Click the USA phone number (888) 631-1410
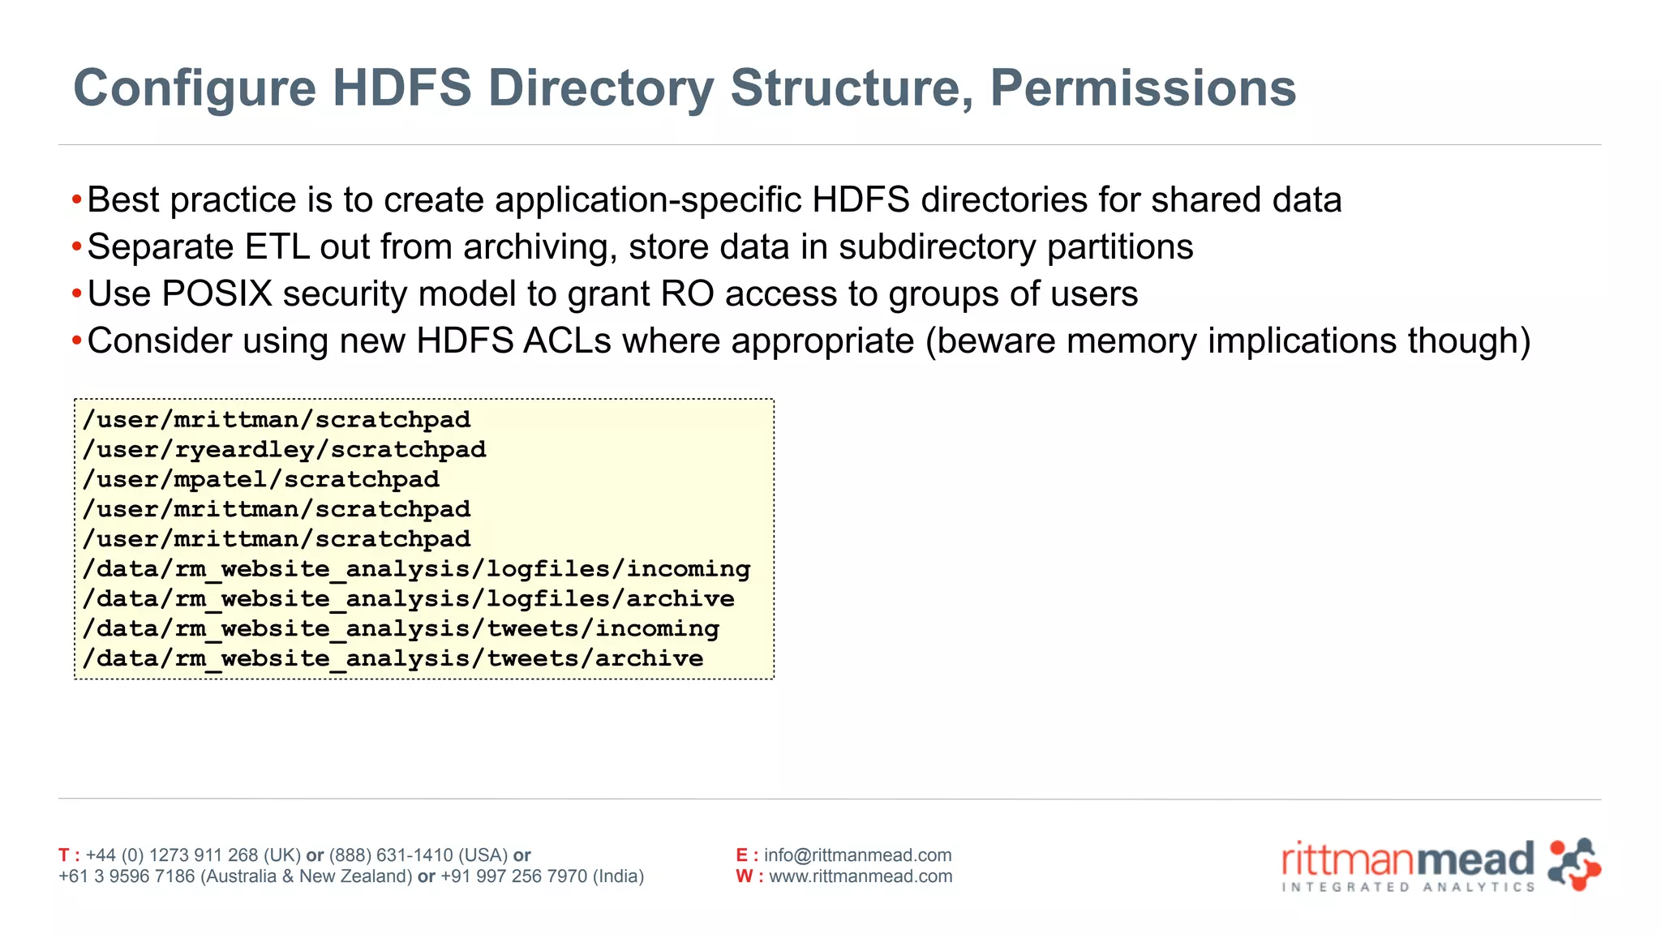 pos(391,855)
